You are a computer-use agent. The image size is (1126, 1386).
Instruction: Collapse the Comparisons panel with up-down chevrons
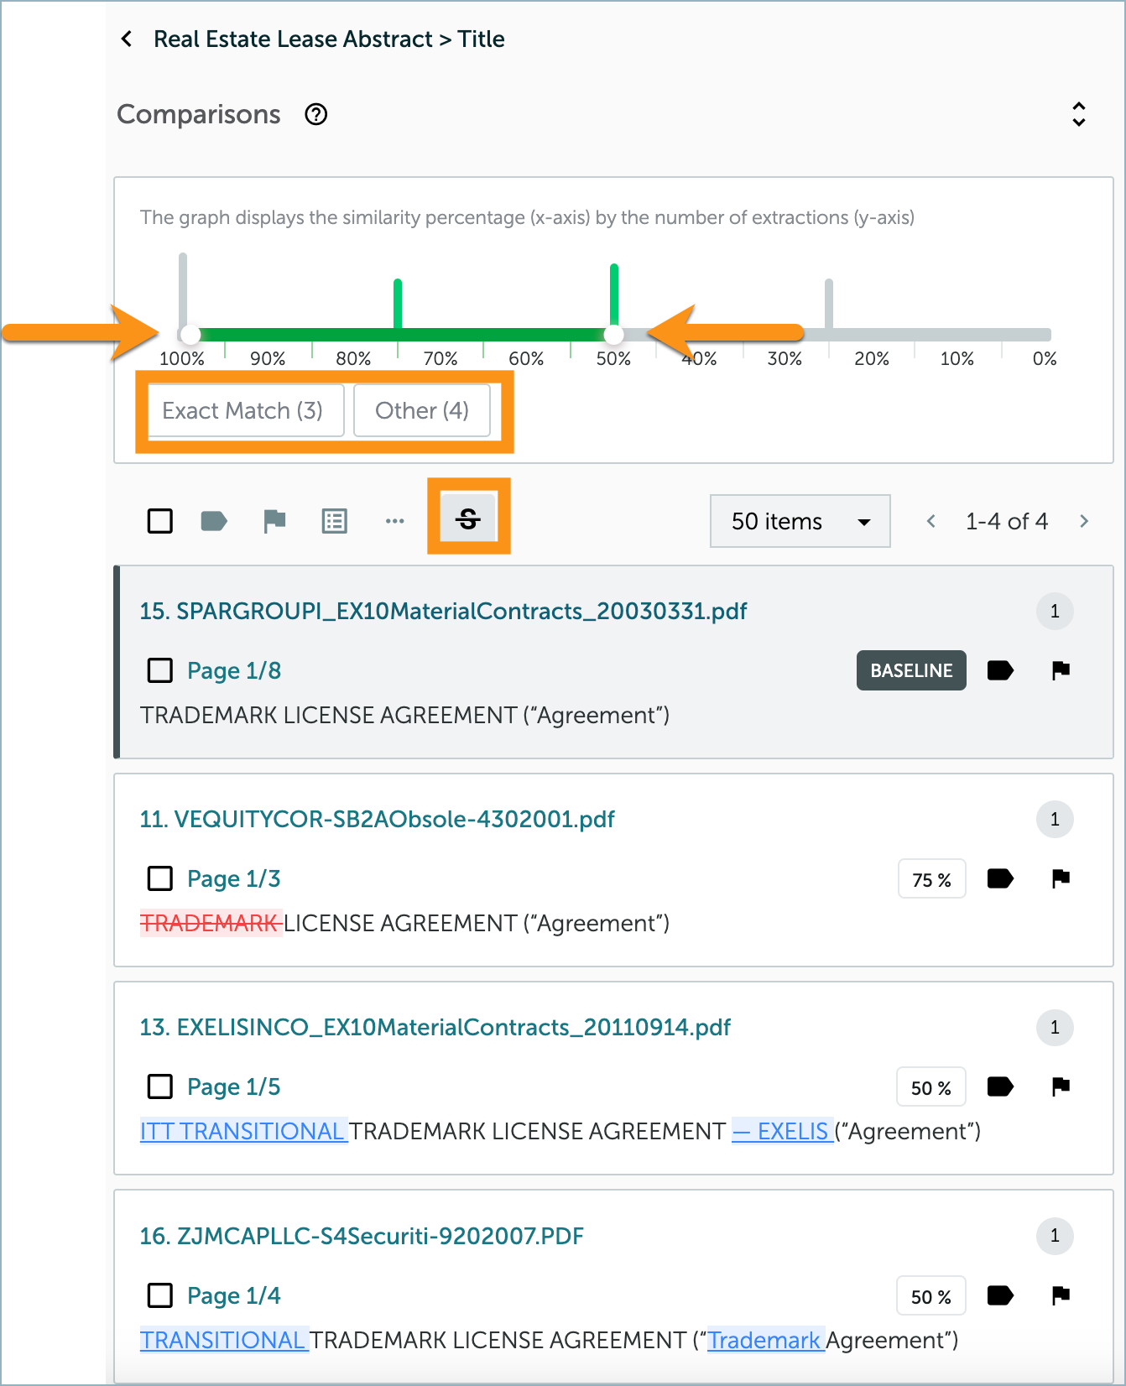click(x=1079, y=114)
